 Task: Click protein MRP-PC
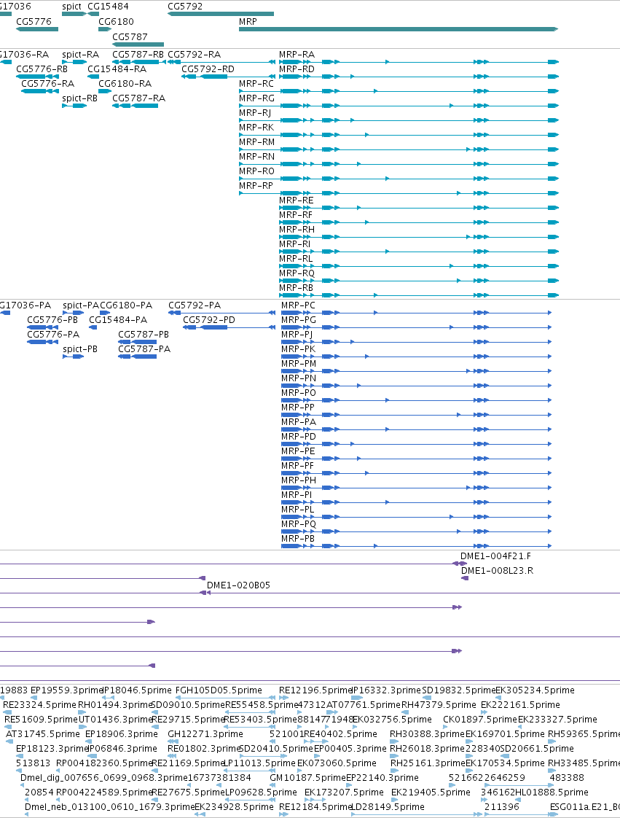click(x=298, y=305)
